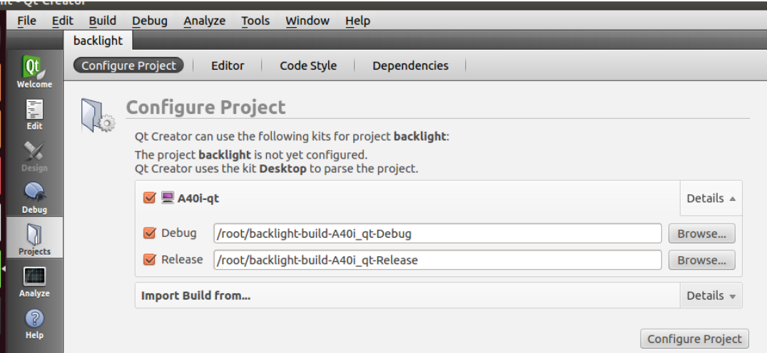Click the Release build path field
This screenshot has width=767, height=353.
(x=437, y=260)
